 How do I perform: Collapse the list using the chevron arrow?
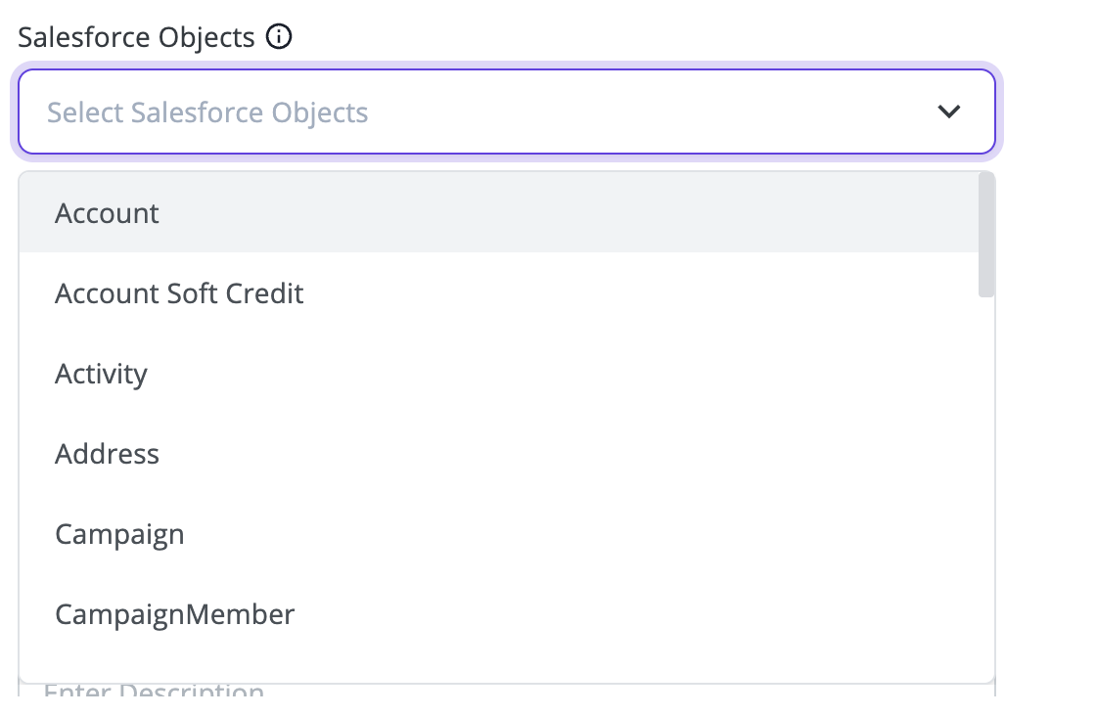point(948,112)
